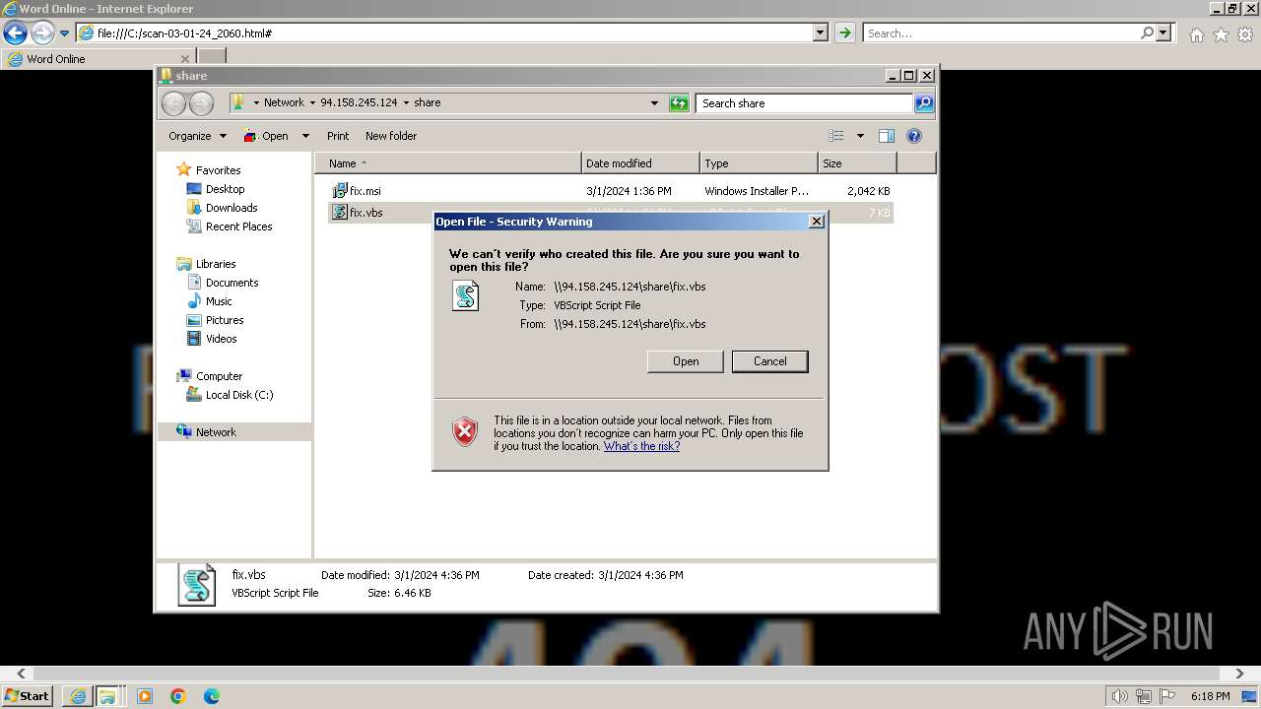Image resolution: width=1261 pixels, height=709 pixels.
Task: Click the share window forward arrow
Action: 201,103
